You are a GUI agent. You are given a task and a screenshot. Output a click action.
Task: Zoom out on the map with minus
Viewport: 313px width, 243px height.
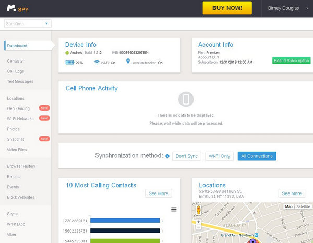pos(198,227)
